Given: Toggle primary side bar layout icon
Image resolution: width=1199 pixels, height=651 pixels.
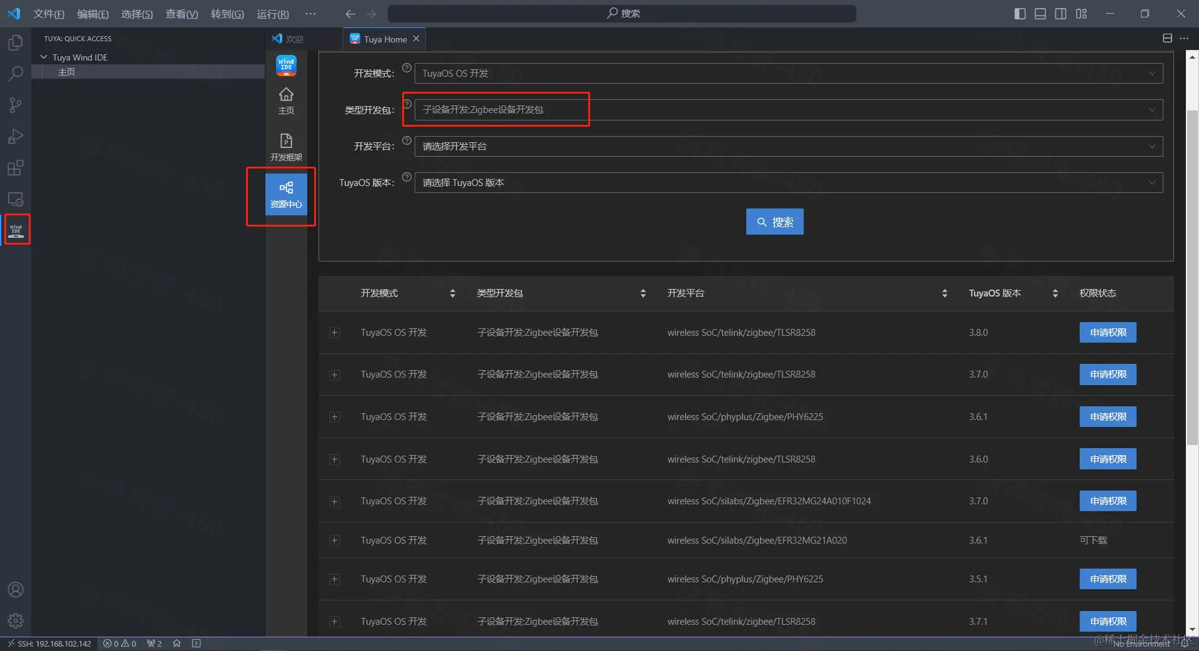Looking at the screenshot, I should (x=1020, y=14).
